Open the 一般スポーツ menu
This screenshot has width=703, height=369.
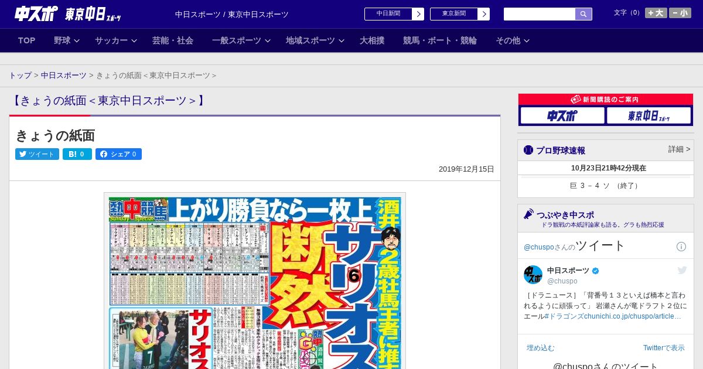[237, 40]
